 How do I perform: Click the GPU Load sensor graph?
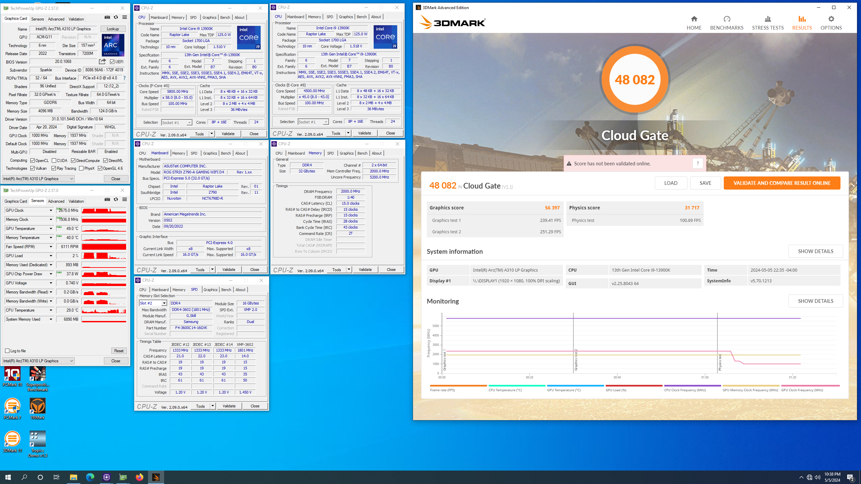[104, 256]
